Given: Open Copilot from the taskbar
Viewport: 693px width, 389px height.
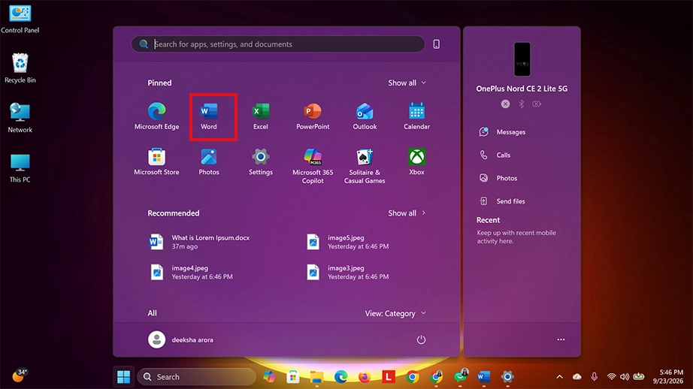Looking at the screenshot, I should [269, 377].
